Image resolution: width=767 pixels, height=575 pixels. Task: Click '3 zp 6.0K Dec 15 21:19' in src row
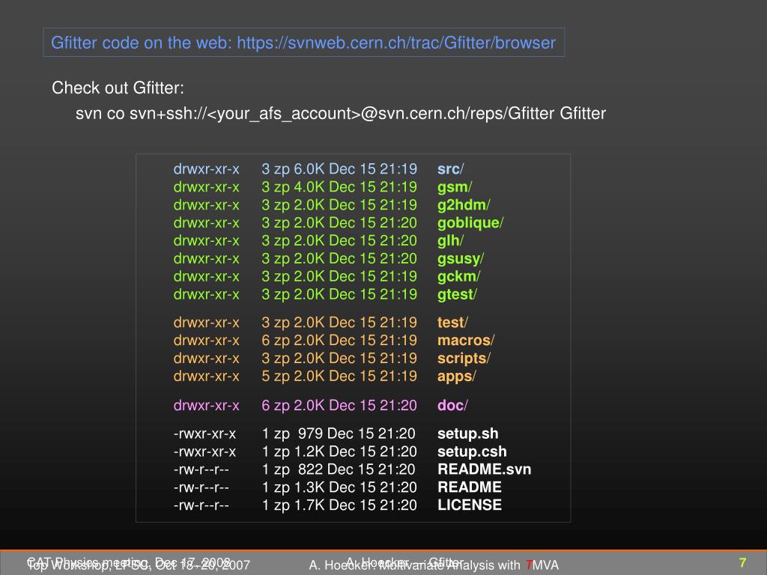[339, 169]
